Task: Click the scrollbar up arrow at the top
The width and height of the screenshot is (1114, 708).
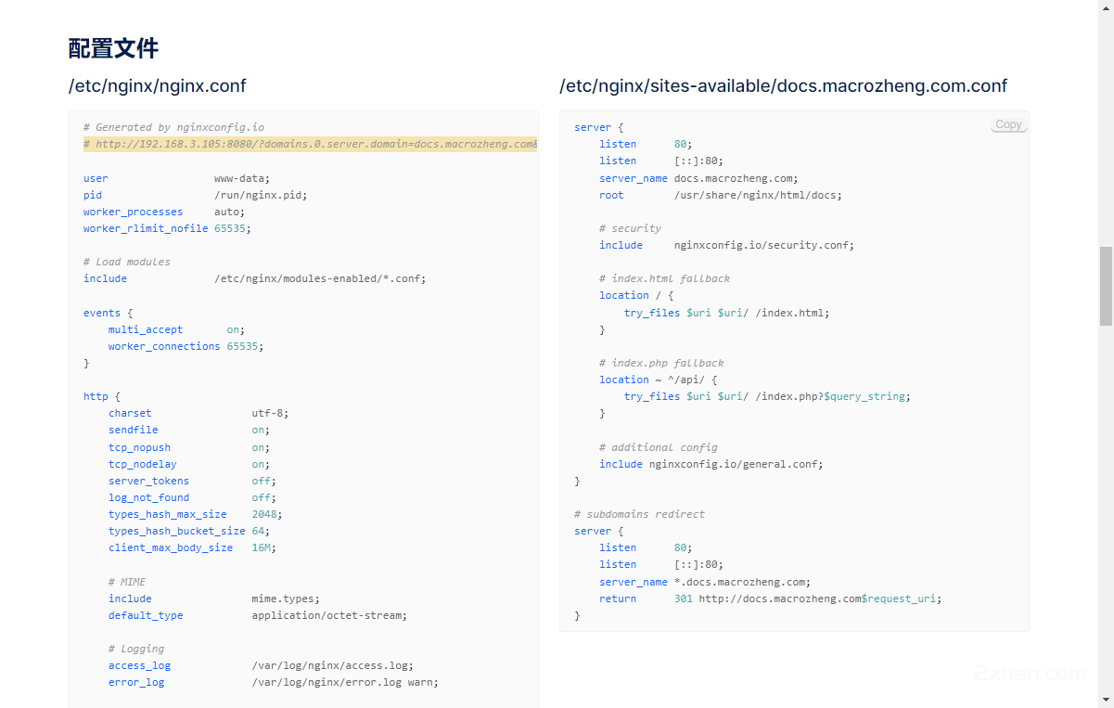Action: [x=1106, y=7]
